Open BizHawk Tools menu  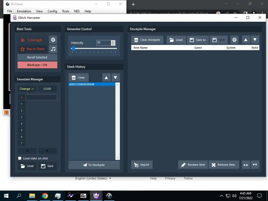coord(65,11)
